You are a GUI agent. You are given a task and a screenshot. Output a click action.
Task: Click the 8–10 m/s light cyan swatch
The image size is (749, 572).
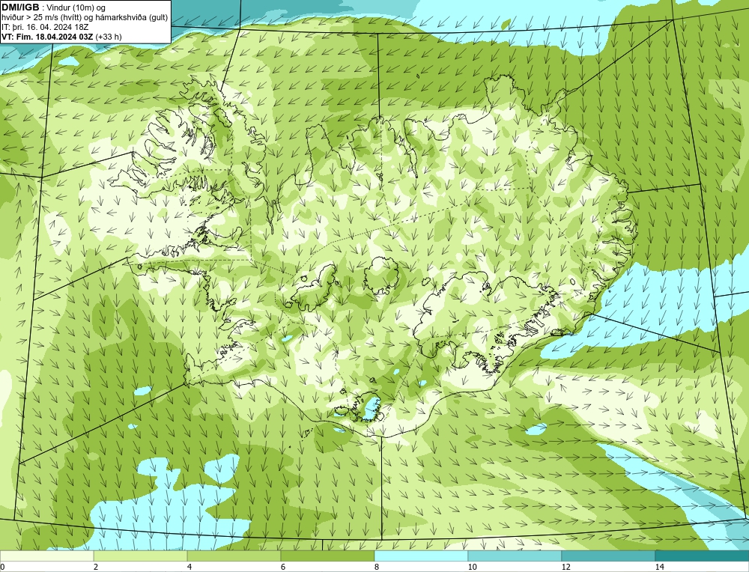pos(421,556)
